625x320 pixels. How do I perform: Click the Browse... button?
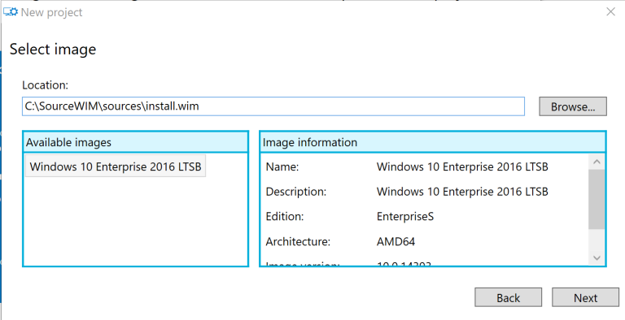[573, 106]
